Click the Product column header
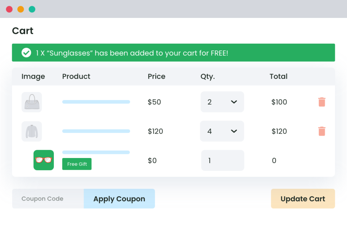This screenshot has height=227, width=347. click(76, 76)
